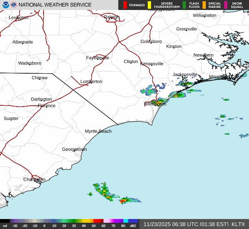The height and width of the screenshot is (229, 249).
Task: Click the radar echo over Wilmington
Action: pyautogui.click(x=158, y=101)
